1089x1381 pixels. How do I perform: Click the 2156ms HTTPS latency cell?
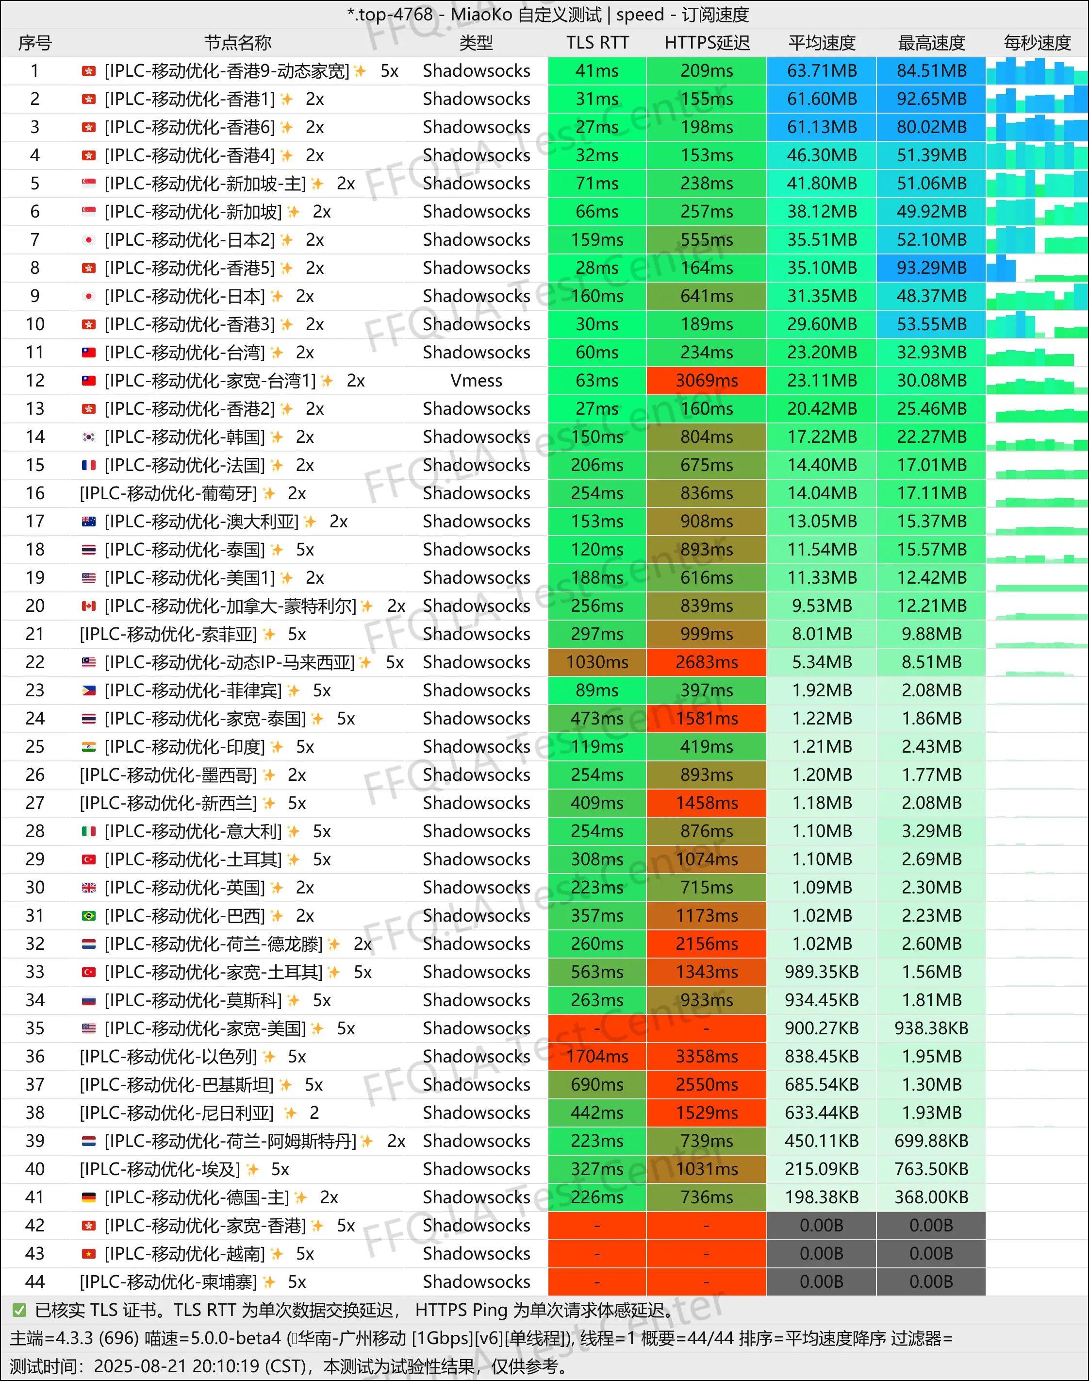707,944
